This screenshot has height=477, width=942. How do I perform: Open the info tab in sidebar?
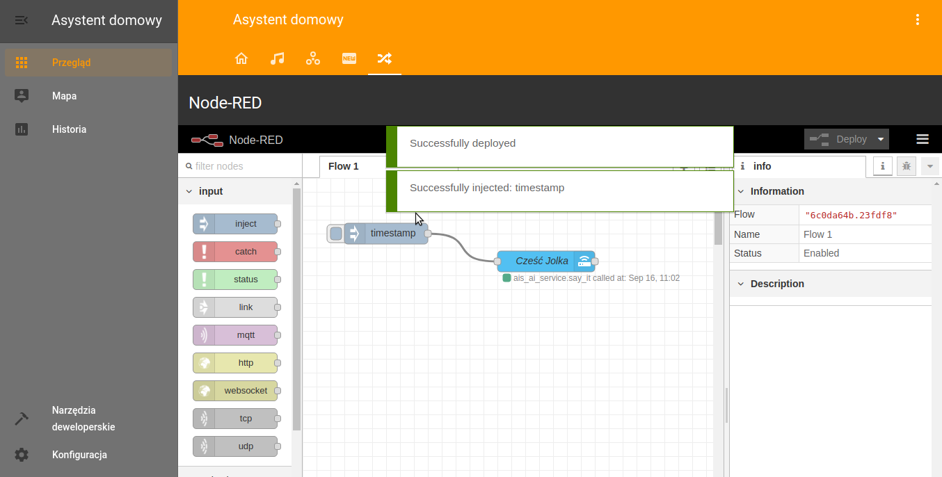798,166
